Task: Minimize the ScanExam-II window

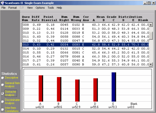Action: [145, 3]
